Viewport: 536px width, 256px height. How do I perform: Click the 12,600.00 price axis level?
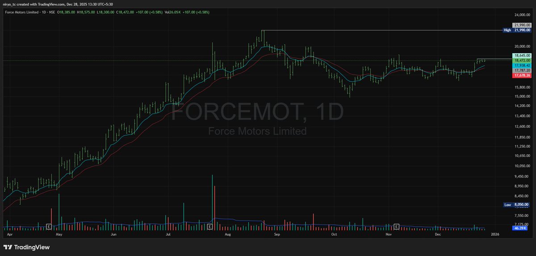[522, 126]
